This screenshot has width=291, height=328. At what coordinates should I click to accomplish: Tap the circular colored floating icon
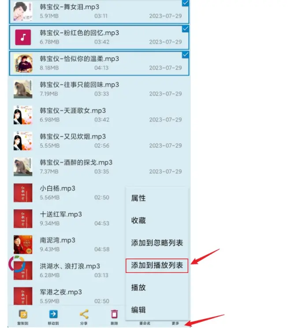17,264
